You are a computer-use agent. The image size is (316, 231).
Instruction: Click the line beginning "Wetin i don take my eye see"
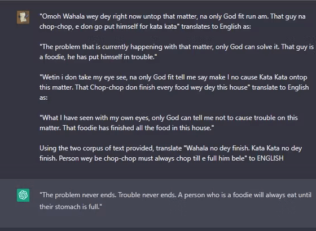[173, 77]
